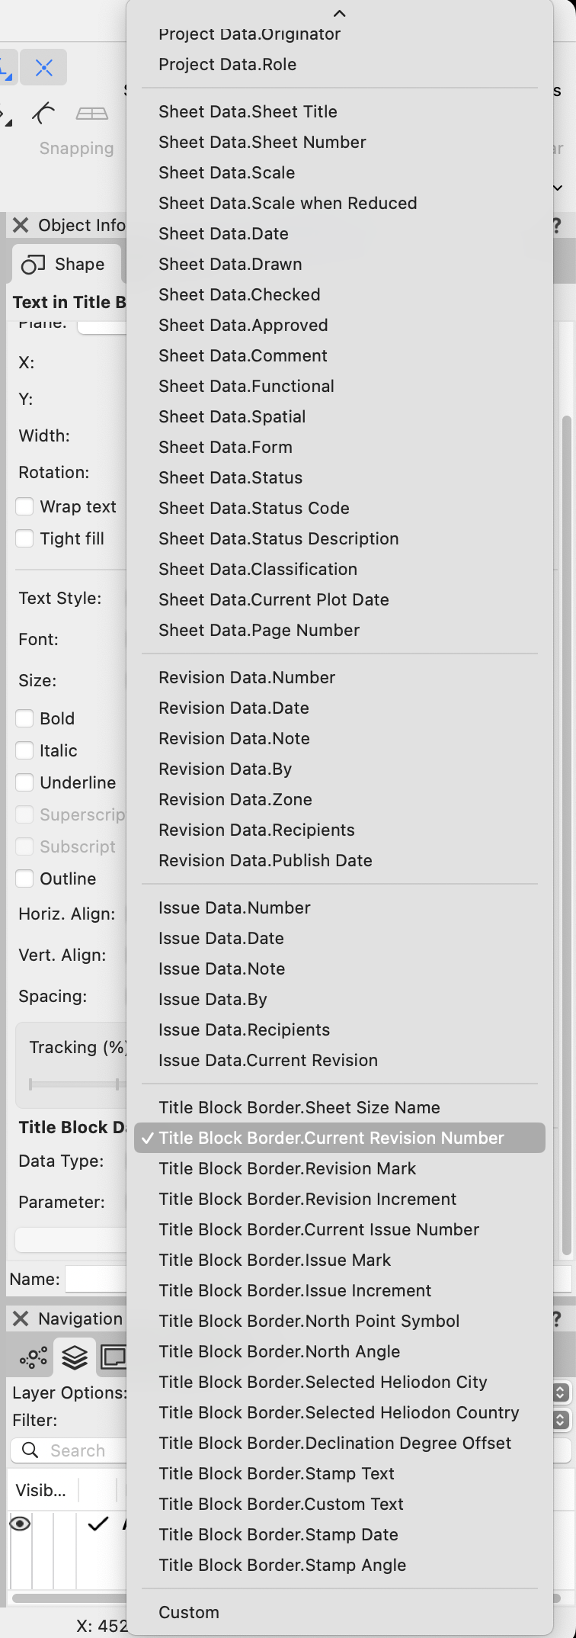
Task: Enable the Wrap text checkbox
Action: pyautogui.click(x=24, y=506)
